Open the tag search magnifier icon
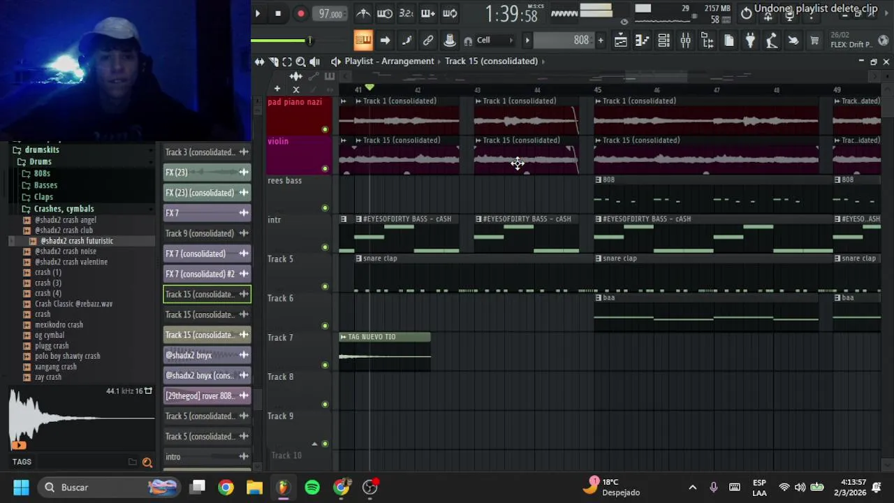Image resolution: width=894 pixels, height=503 pixels. pos(147,462)
